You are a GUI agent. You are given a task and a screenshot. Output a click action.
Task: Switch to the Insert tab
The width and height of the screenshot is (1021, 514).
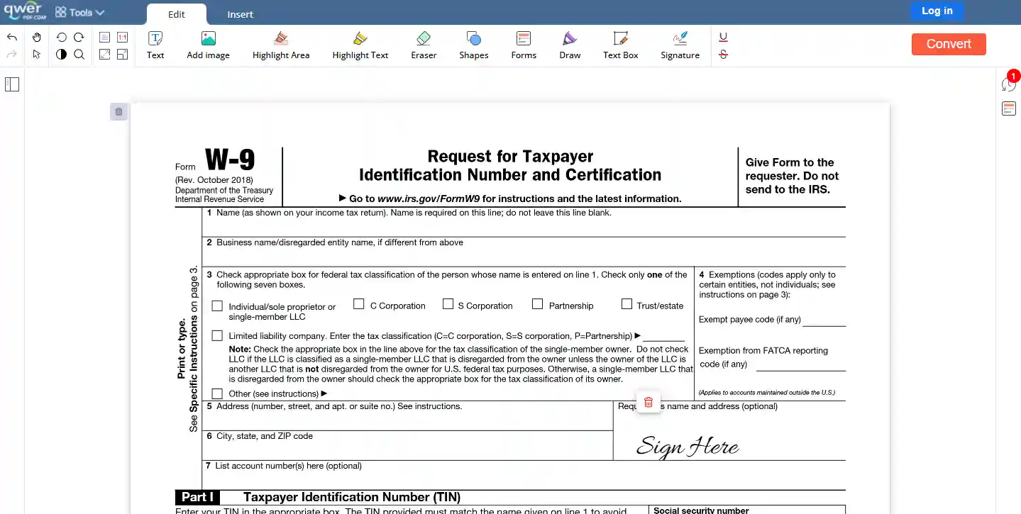coord(240,14)
